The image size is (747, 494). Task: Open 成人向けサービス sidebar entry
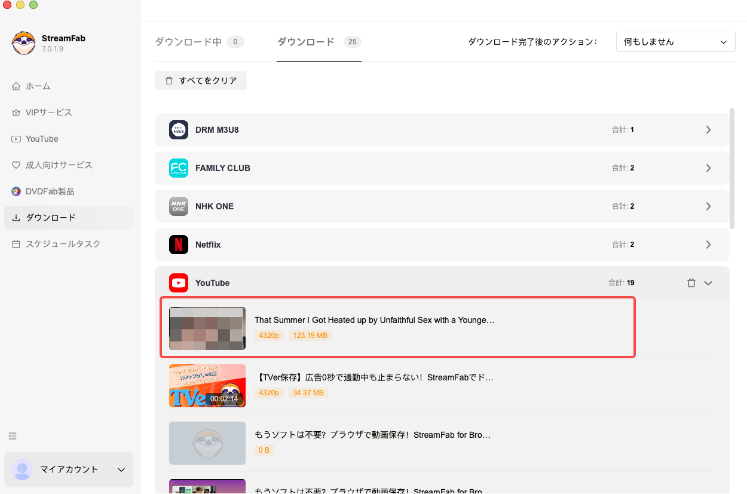pyautogui.click(x=69, y=165)
